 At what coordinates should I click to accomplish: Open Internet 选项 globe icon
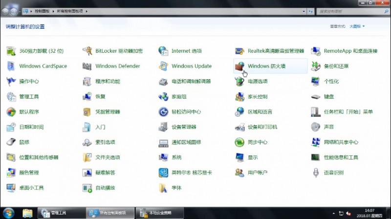click(163, 51)
